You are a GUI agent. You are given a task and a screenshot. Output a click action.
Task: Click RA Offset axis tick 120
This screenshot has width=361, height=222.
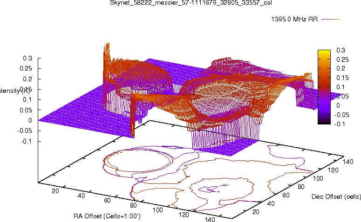coord(184,215)
